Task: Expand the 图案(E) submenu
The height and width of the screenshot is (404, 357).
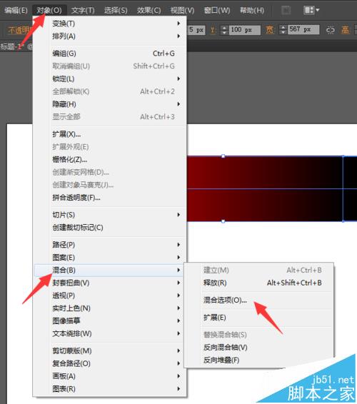Action: click(x=110, y=257)
